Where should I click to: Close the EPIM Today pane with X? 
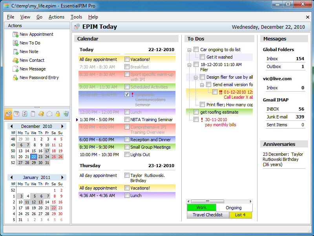click(308, 17)
